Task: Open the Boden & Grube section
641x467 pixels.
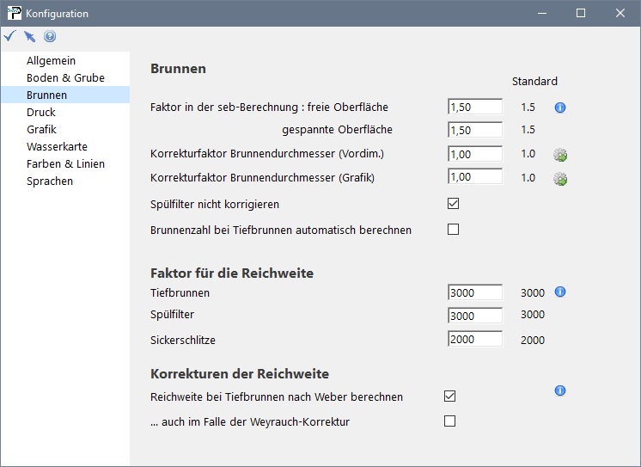Action: click(65, 78)
